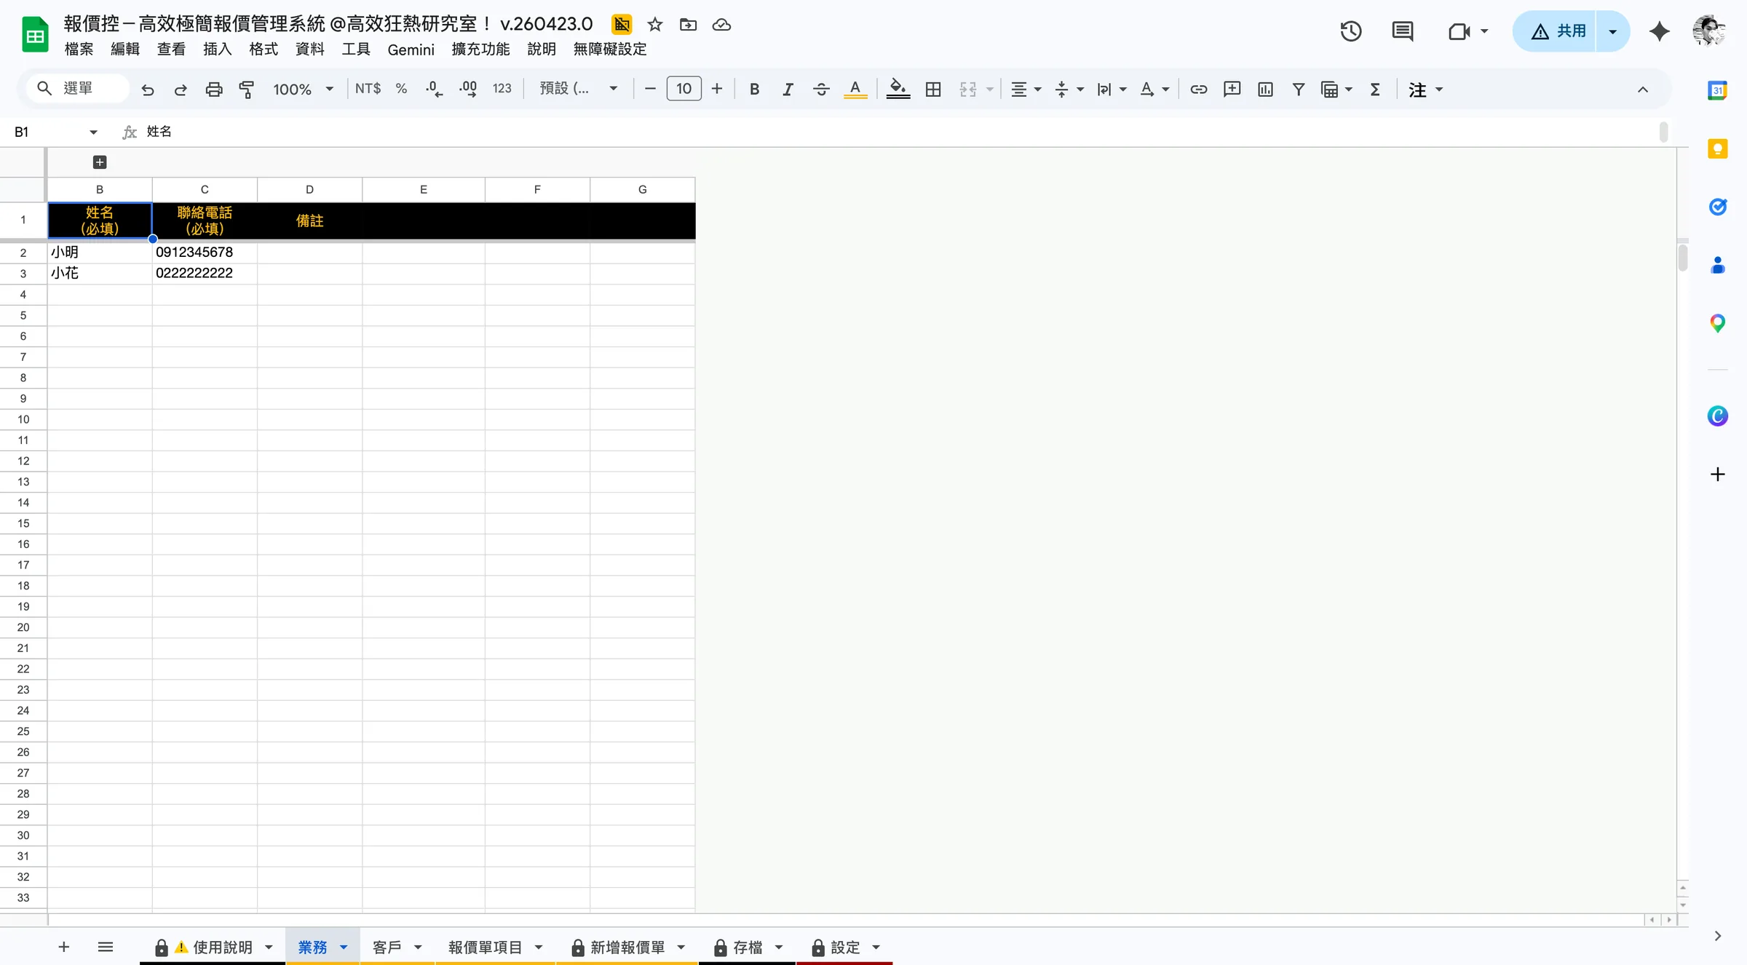Click the insert chart icon

point(1265,90)
